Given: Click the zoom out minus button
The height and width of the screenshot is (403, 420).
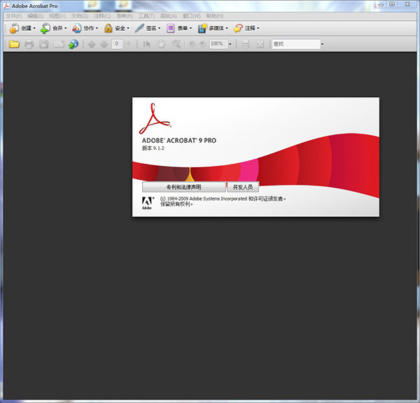Looking at the screenshot, I should pos(192,43).
